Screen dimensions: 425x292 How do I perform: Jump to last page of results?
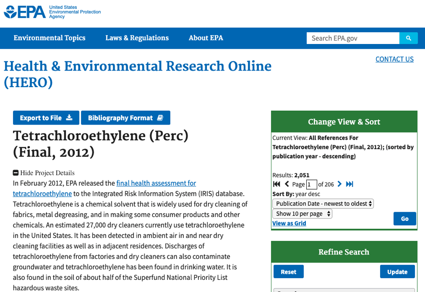point(350,184)
